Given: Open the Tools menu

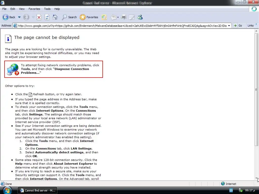Looking at the screenshot, I should [x=47, y=9].
